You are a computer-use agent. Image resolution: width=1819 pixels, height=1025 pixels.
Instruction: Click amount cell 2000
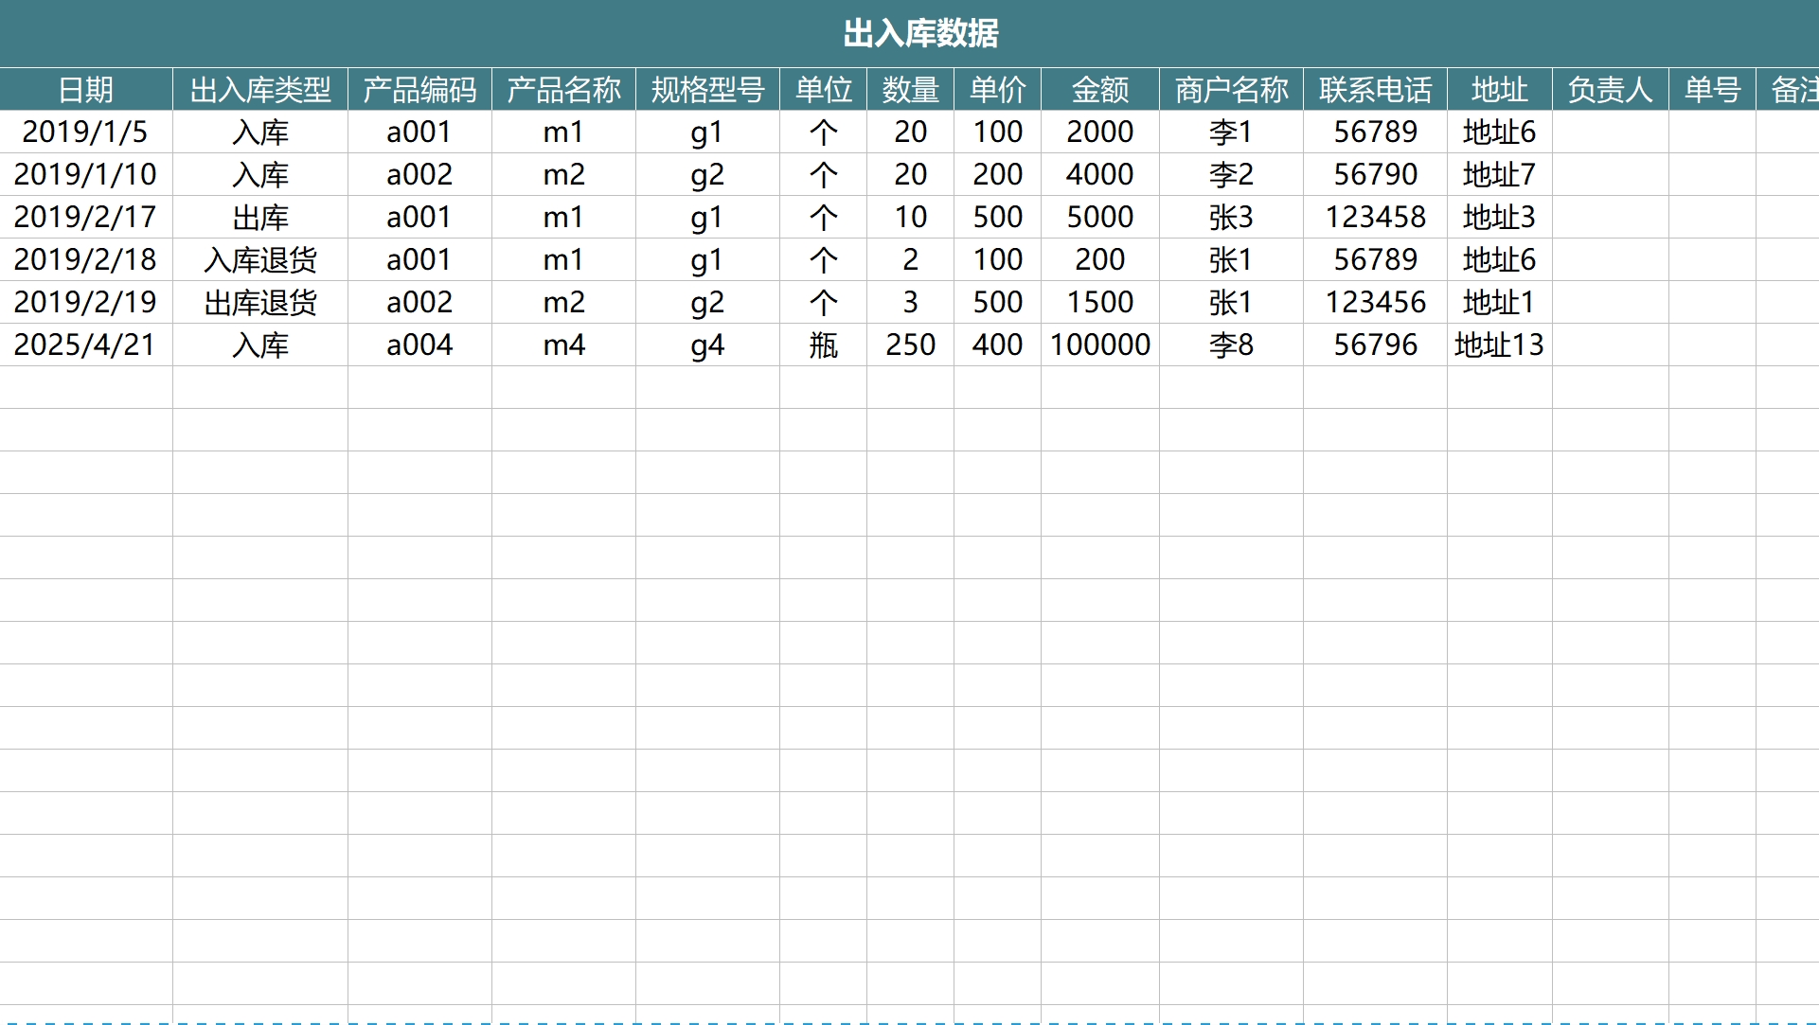click(1099, 132)
